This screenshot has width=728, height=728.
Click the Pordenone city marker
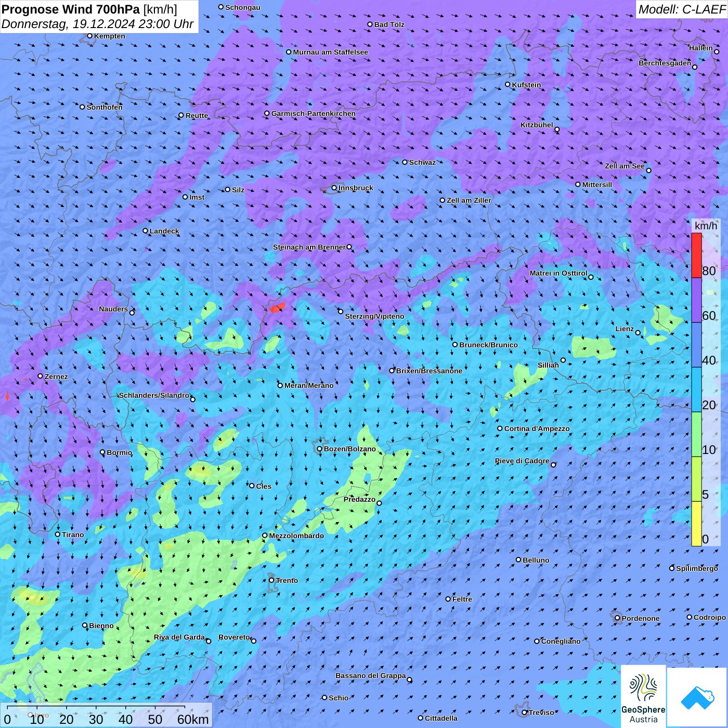pos(617,618)
